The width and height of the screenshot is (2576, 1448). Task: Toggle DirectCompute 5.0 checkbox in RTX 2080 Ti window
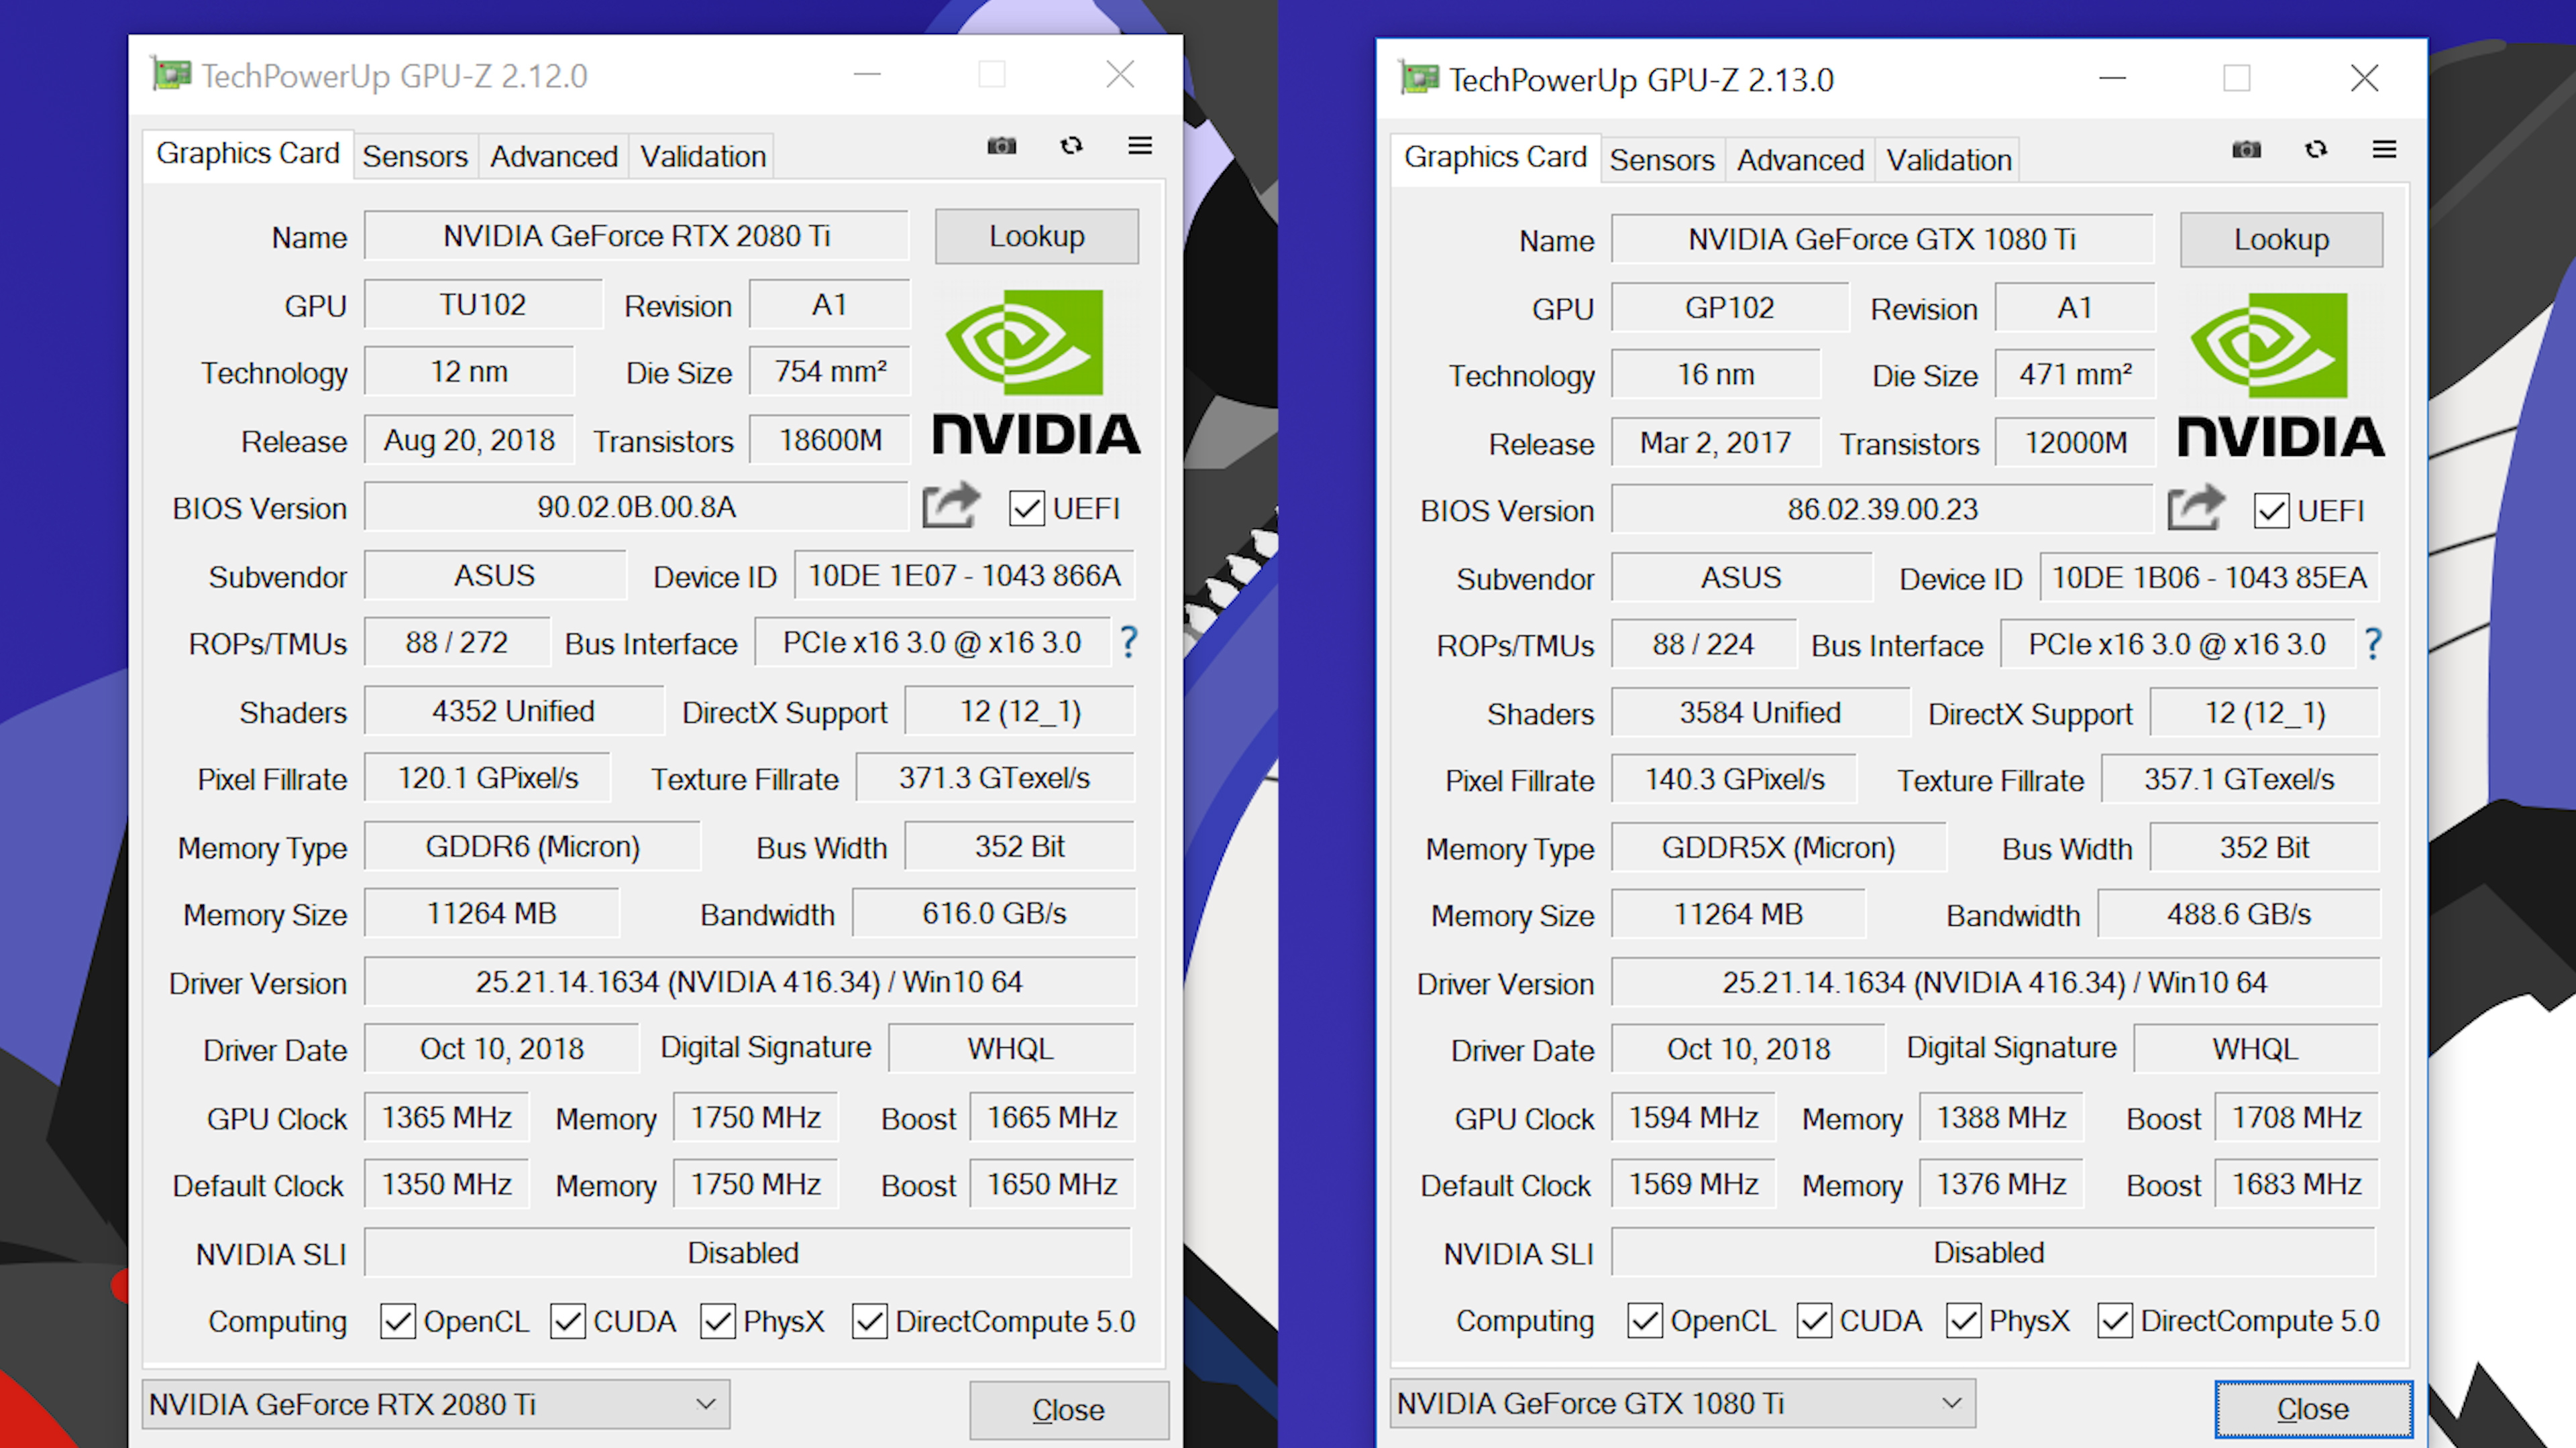pyautogui.click(x=869, y=1321)
